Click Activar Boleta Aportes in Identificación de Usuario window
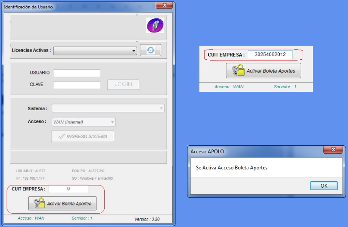 pyautogui.click(x=62, y=204)
